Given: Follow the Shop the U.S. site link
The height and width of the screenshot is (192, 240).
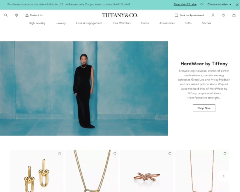Looking at the screenshot, I should point(185,4).
